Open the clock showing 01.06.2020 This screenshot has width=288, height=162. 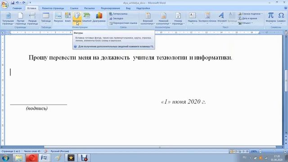click(x=277, y=158)
